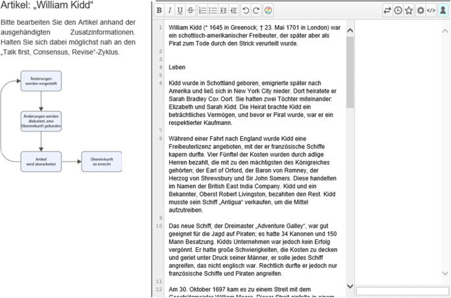Clear authorship colors
Screen dimensions: 451x298
[268, 11]
